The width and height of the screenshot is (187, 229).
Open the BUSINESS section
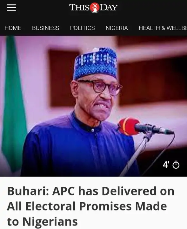tap(46, 28)
